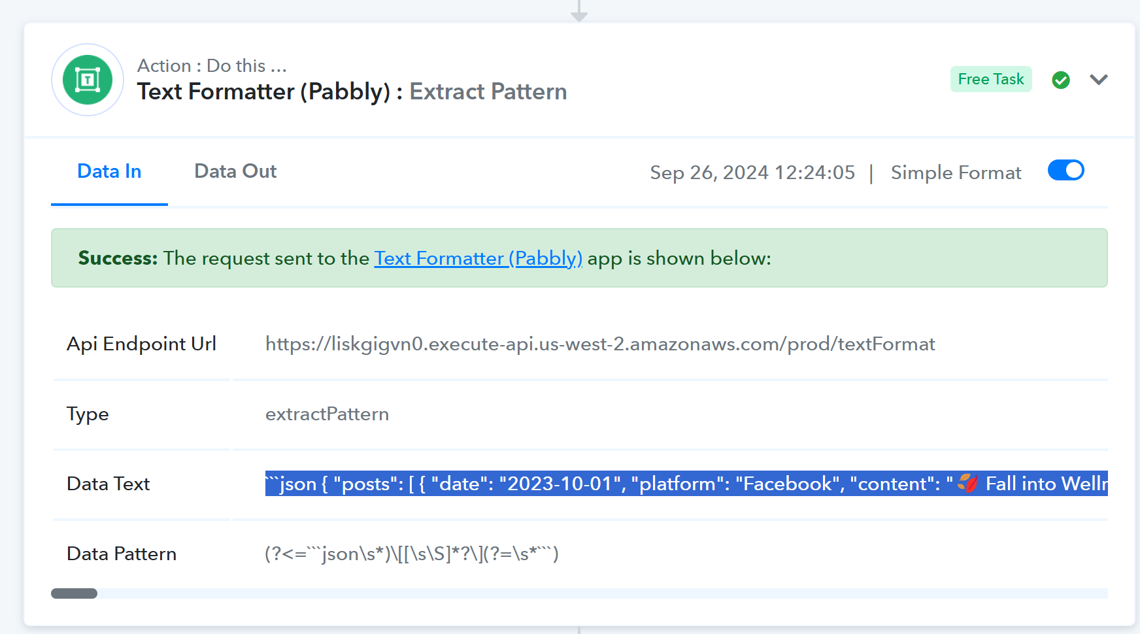
Task: Click the Type label
Action: tap(88, 414)
